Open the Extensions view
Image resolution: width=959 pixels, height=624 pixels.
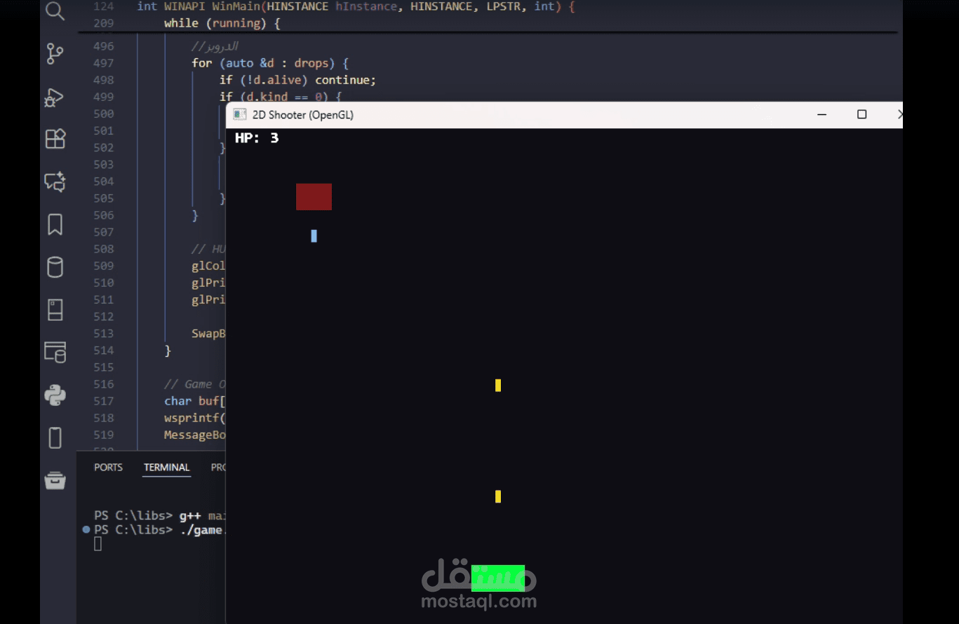55,139
